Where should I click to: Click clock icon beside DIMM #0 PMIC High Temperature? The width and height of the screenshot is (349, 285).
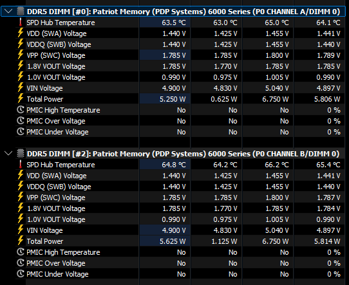21,109
